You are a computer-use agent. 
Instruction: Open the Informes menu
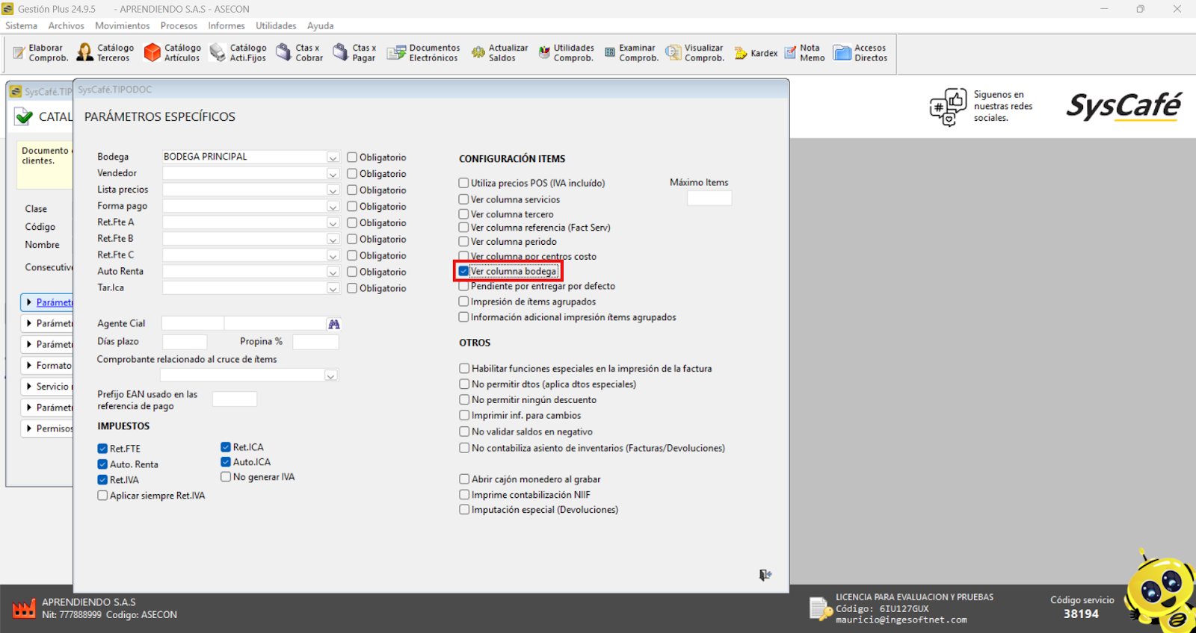[226, 25]
